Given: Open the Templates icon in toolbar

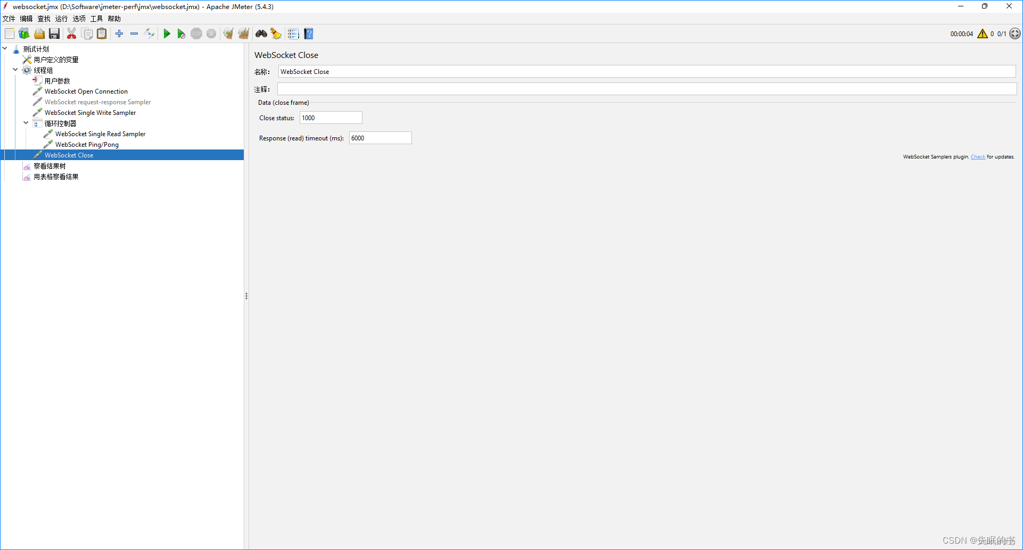Looking at the screenshot, I should pos(24,34).
